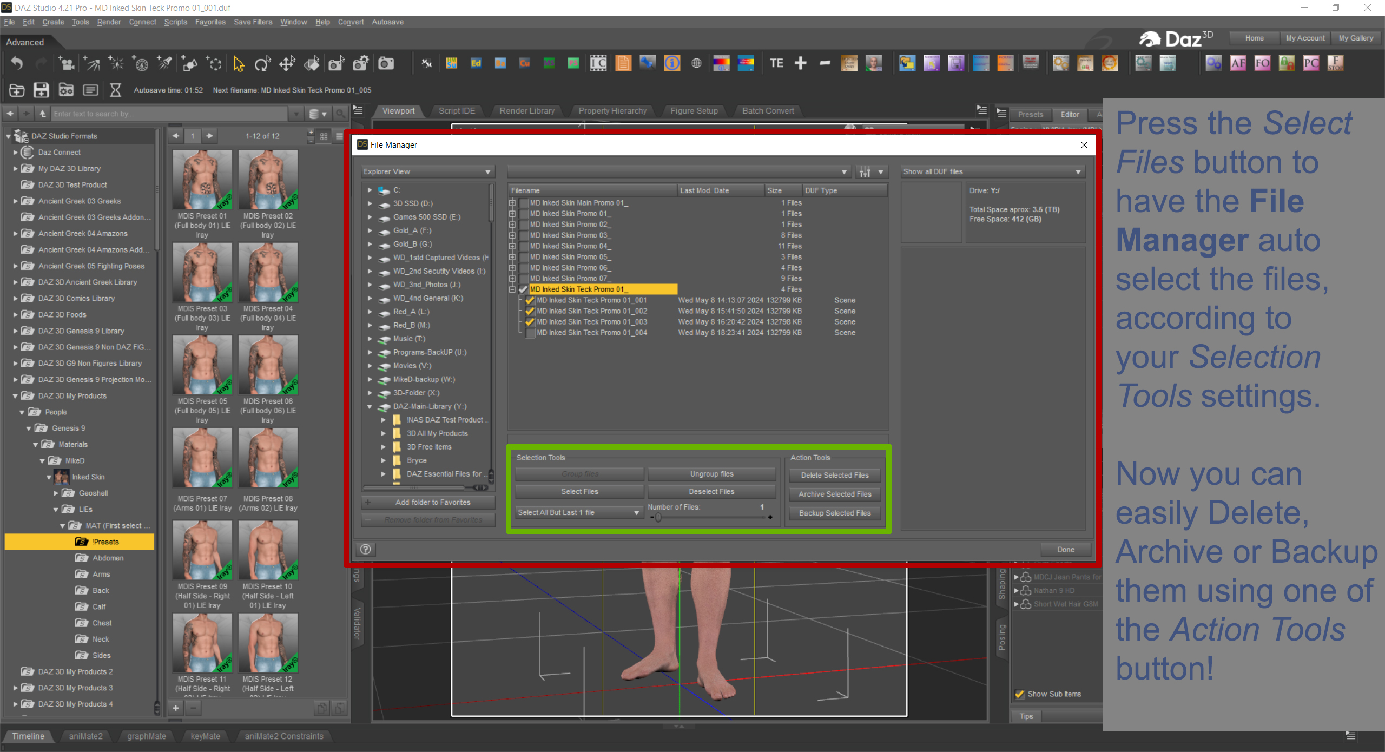Open the Select All But Last 1 file dropdown
Viewport: 1385px width, 752px height.
point(579,513)
